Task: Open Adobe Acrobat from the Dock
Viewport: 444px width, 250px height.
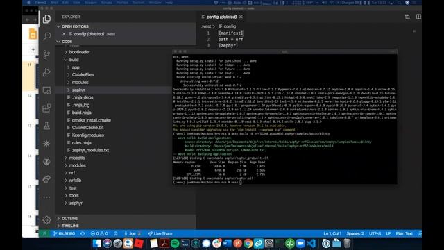Action: pos(164,244)
